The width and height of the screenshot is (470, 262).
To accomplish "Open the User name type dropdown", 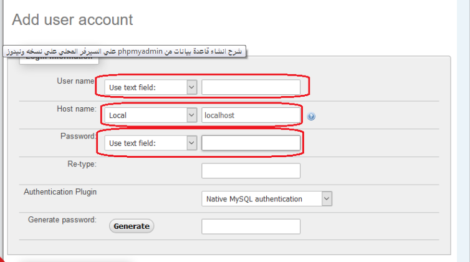I will point(150,87).
